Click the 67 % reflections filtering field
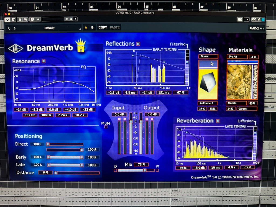The height and width of the screenshot is (207, 276). (180, 93)
